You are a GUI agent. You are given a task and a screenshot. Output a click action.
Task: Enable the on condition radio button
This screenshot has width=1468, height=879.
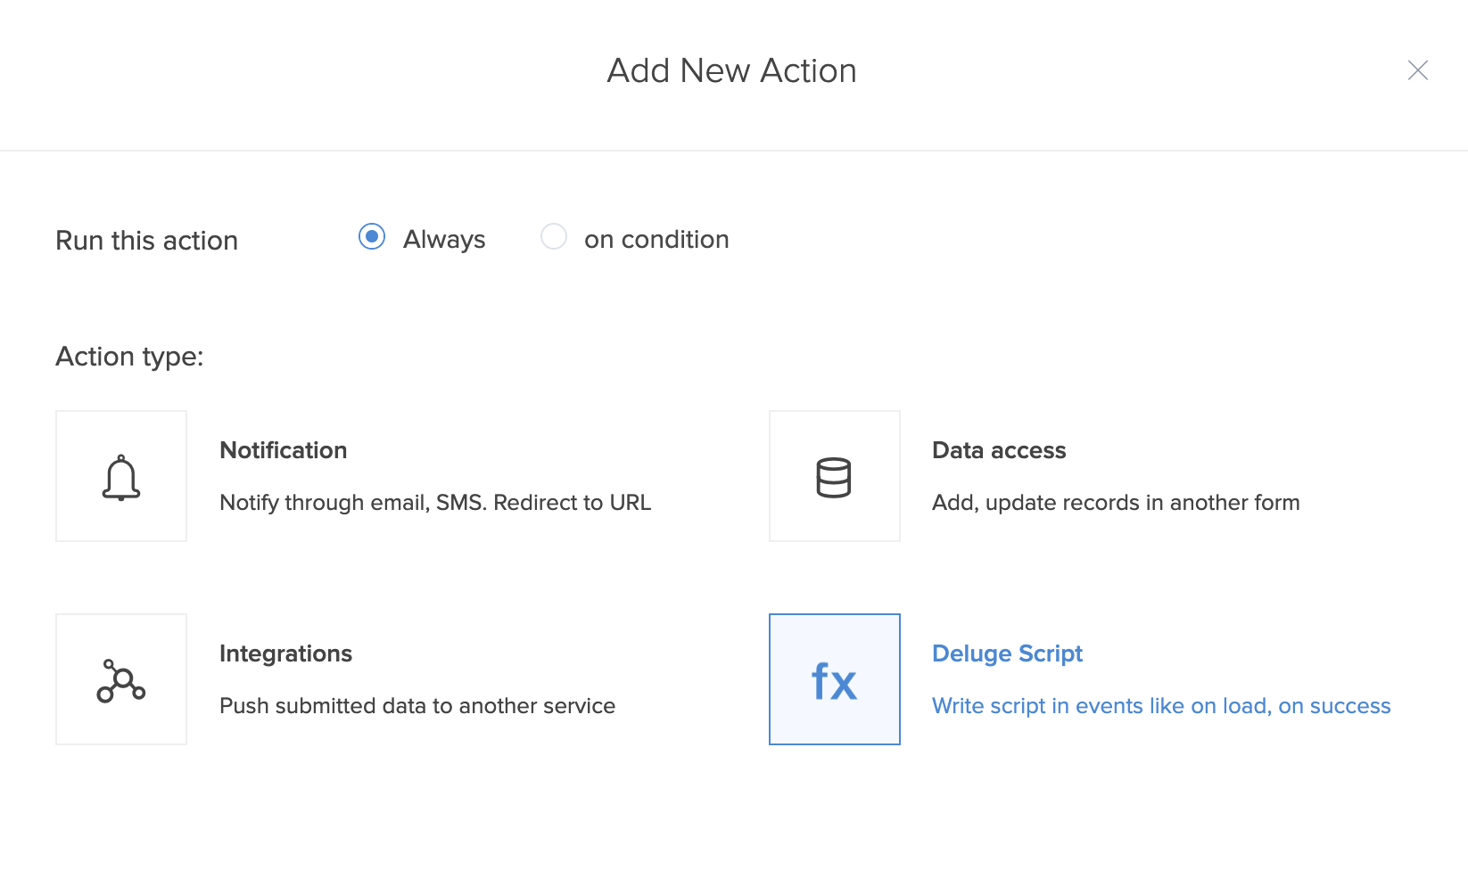(554, 237)
